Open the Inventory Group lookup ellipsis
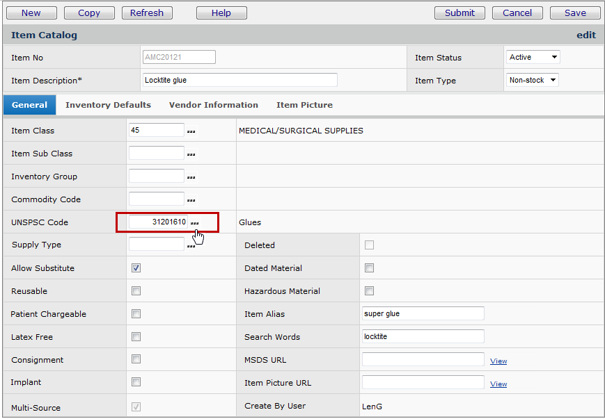The image size is (605, 419). click(x=191, y=177)
